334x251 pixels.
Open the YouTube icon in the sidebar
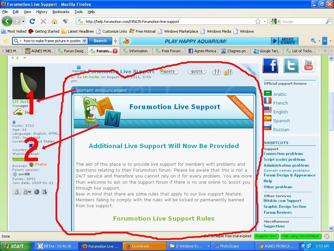(308, 65)
